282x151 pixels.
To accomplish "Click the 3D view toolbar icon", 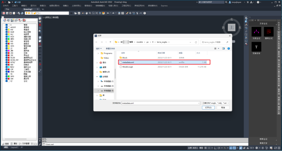I will [x=4, y=13].
